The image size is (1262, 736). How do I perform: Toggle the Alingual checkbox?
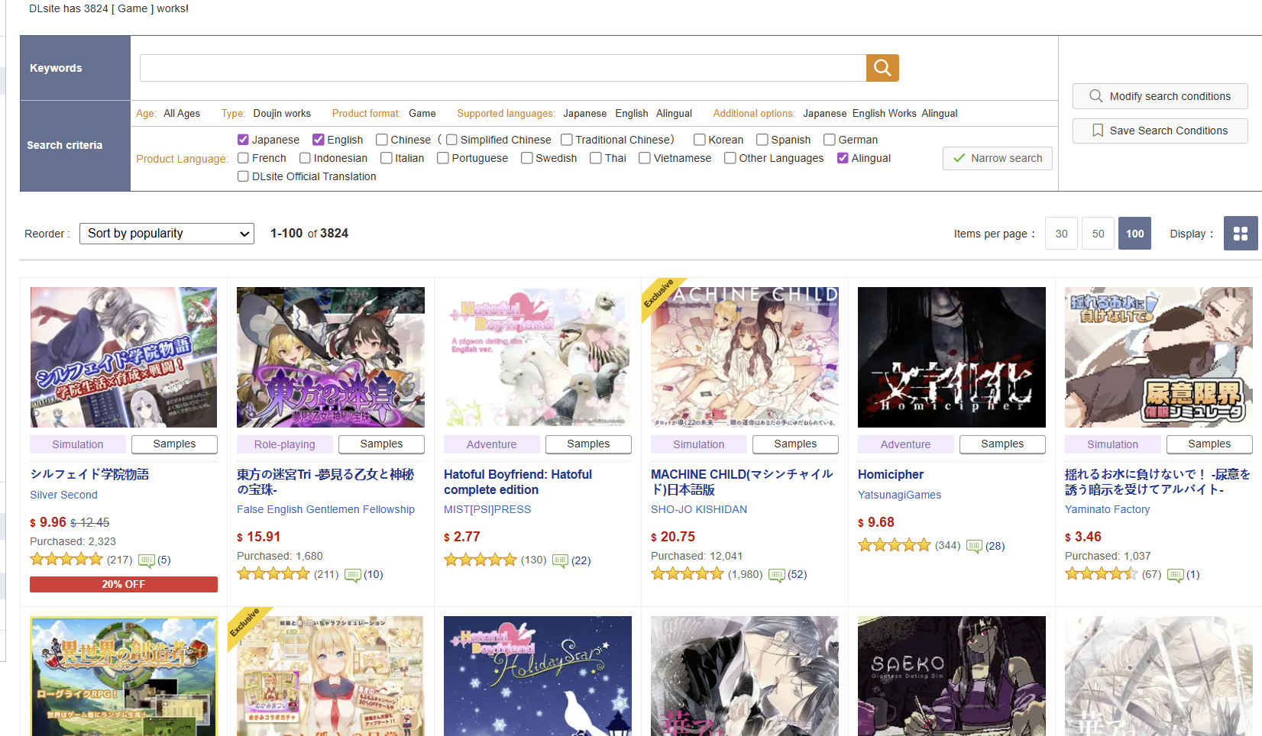(843, 158)
